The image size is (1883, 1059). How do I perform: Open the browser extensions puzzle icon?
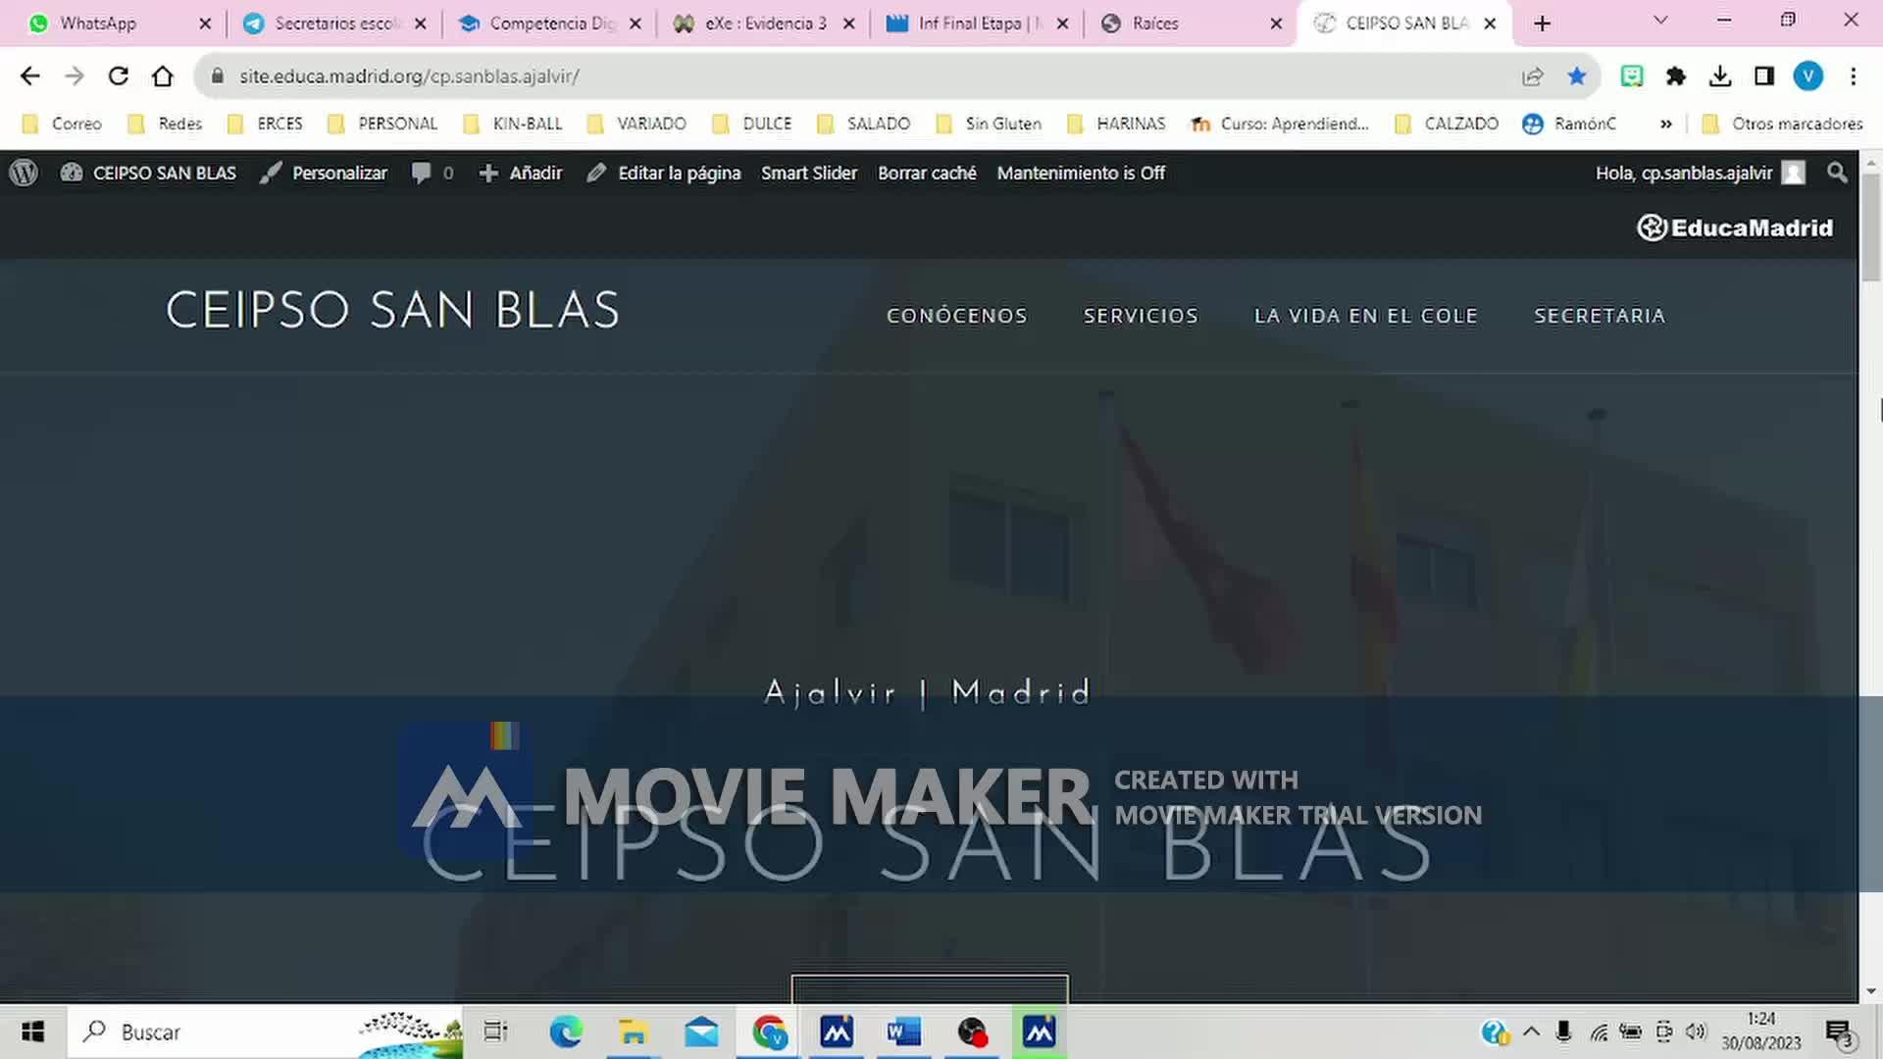[x=1676, y=76]
